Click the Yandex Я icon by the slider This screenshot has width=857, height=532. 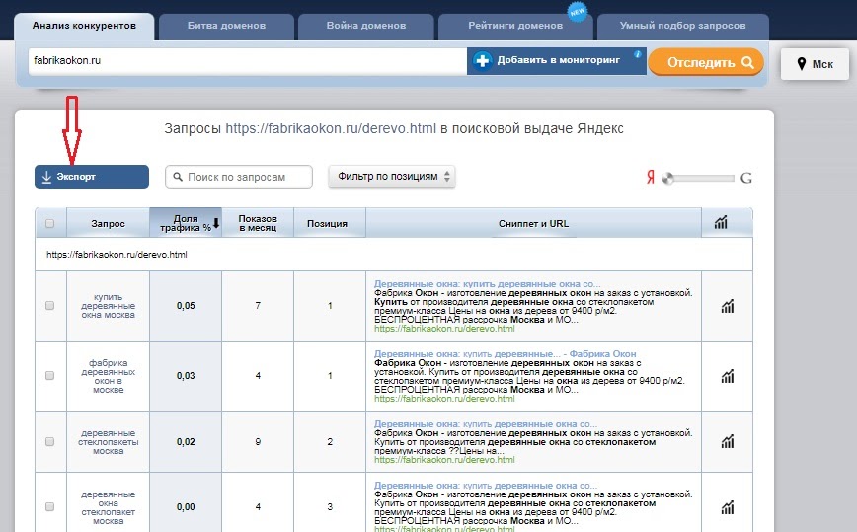pyautogui.click(x=651, y=177)
